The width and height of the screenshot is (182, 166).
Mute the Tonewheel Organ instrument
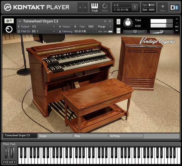pos(118,31)
